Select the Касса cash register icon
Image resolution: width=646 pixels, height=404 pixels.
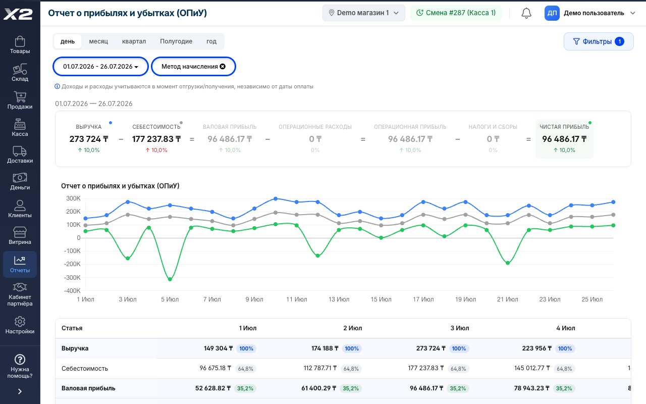pos(20,128)
